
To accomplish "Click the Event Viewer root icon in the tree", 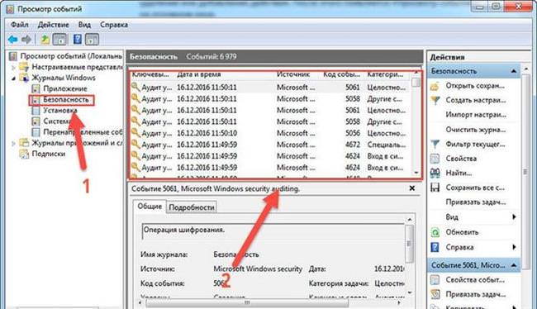I will (13, 56).
